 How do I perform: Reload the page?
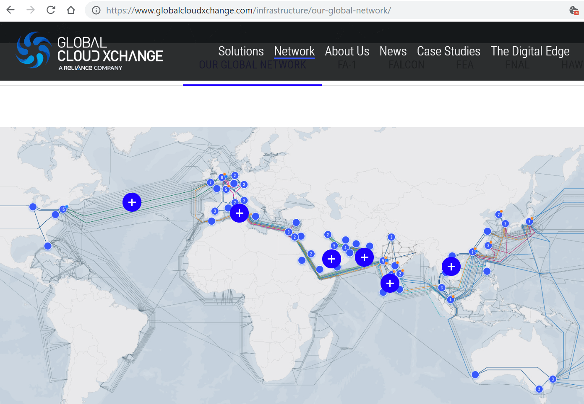click(x=50, y=10)
